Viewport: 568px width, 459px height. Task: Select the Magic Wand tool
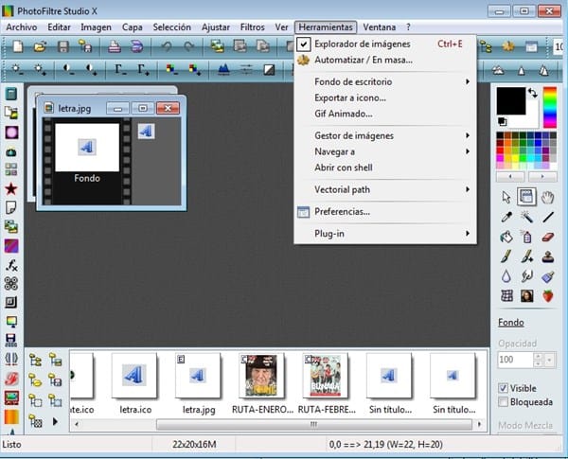pyautogui.click(x=527, y=217)
